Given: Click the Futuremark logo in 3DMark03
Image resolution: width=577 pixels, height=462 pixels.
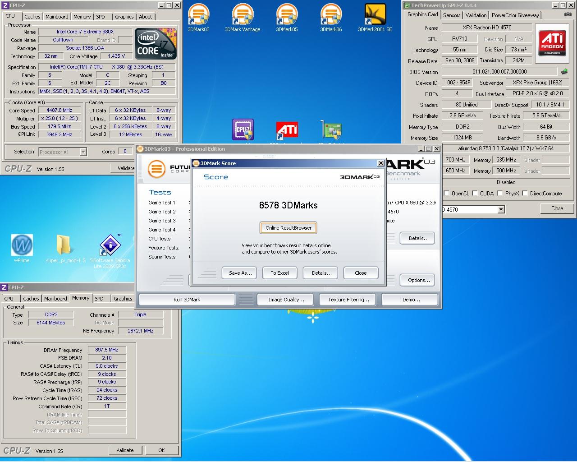Looking at the screenshot, I should (156, 169).
